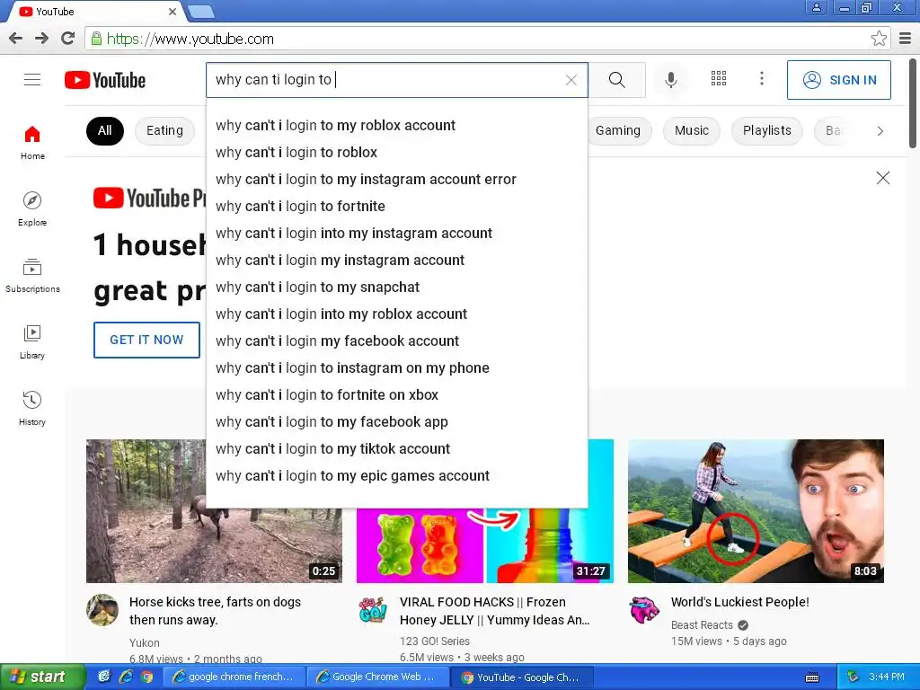Choose suggestion 'login into my instagram account'
The height and width of the screenshot is (690, 920).
click(x=396, y=234)
